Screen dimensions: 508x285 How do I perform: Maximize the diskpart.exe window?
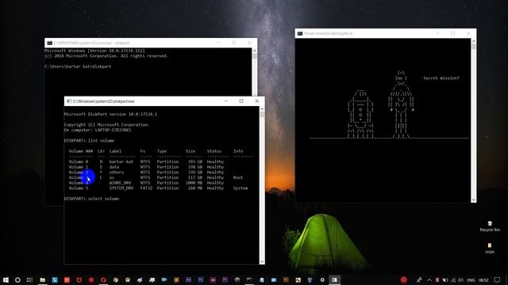pyautogui.click(x=241, y=101)
